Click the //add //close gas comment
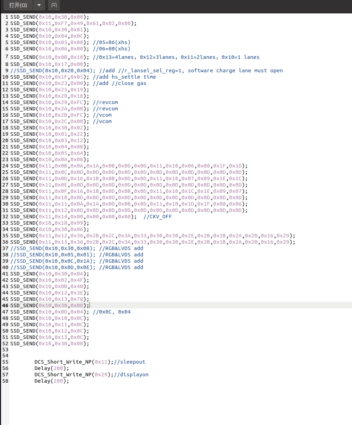352x425 pixels. 119,83
